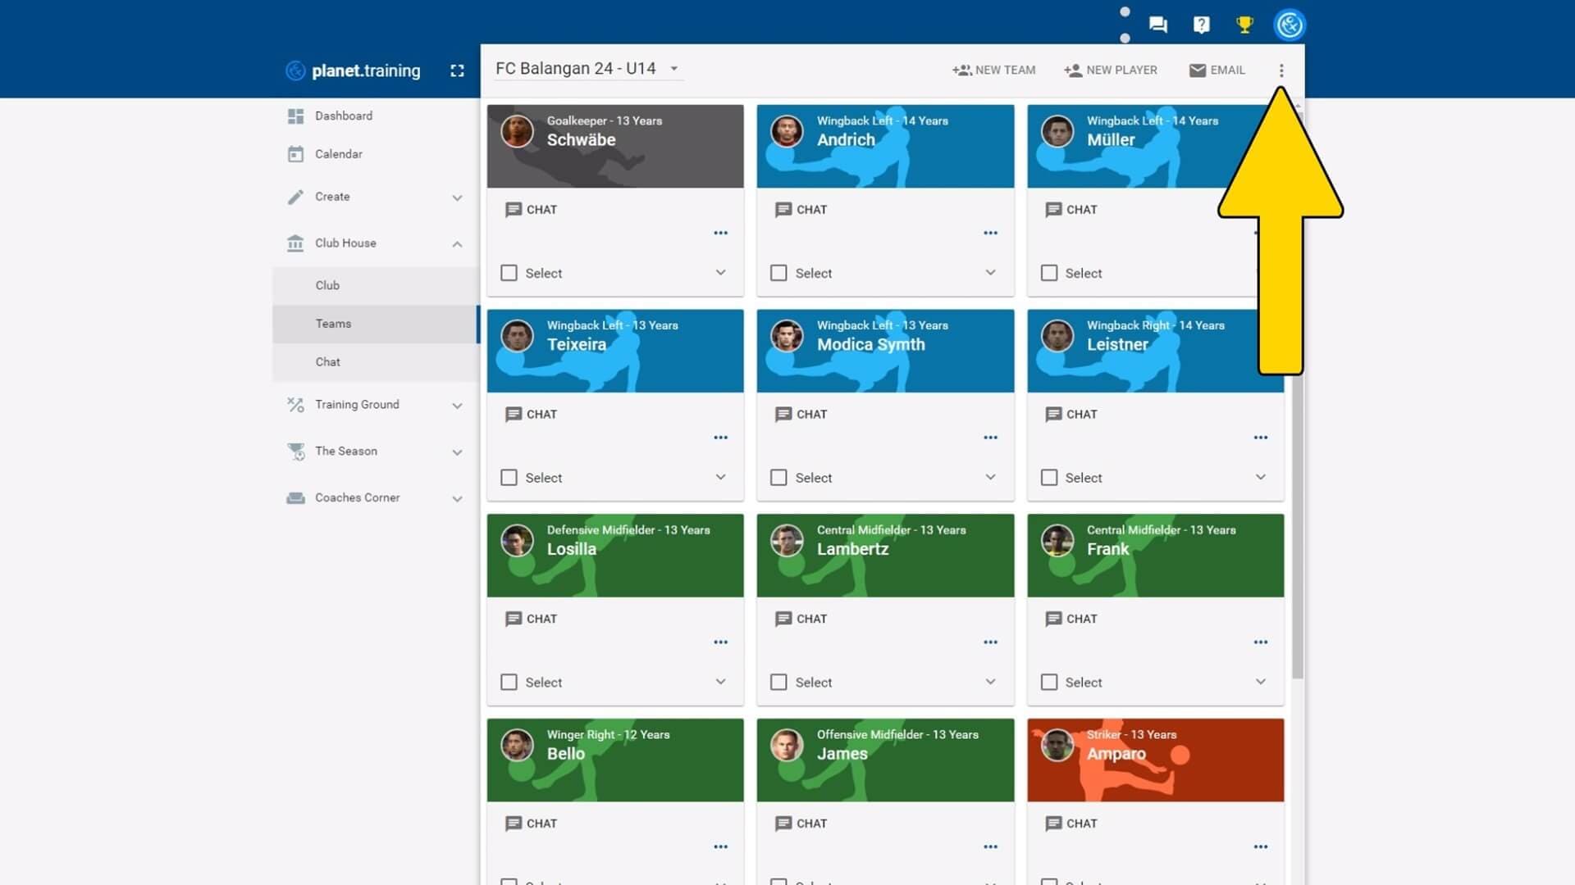This screenshot has width=1575, height=885.
Task: Click the help question mark icon
Action: 1201,25
